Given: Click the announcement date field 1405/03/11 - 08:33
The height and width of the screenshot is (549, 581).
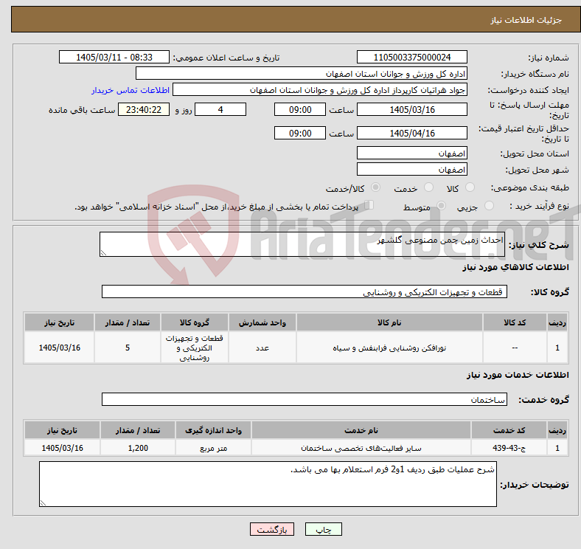Looking at the screenshot, I should pyautogui.click(x=114, y=57).
